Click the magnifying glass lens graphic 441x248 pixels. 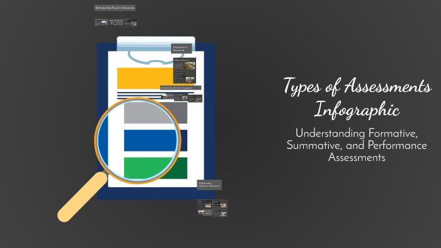click(138, 140)
